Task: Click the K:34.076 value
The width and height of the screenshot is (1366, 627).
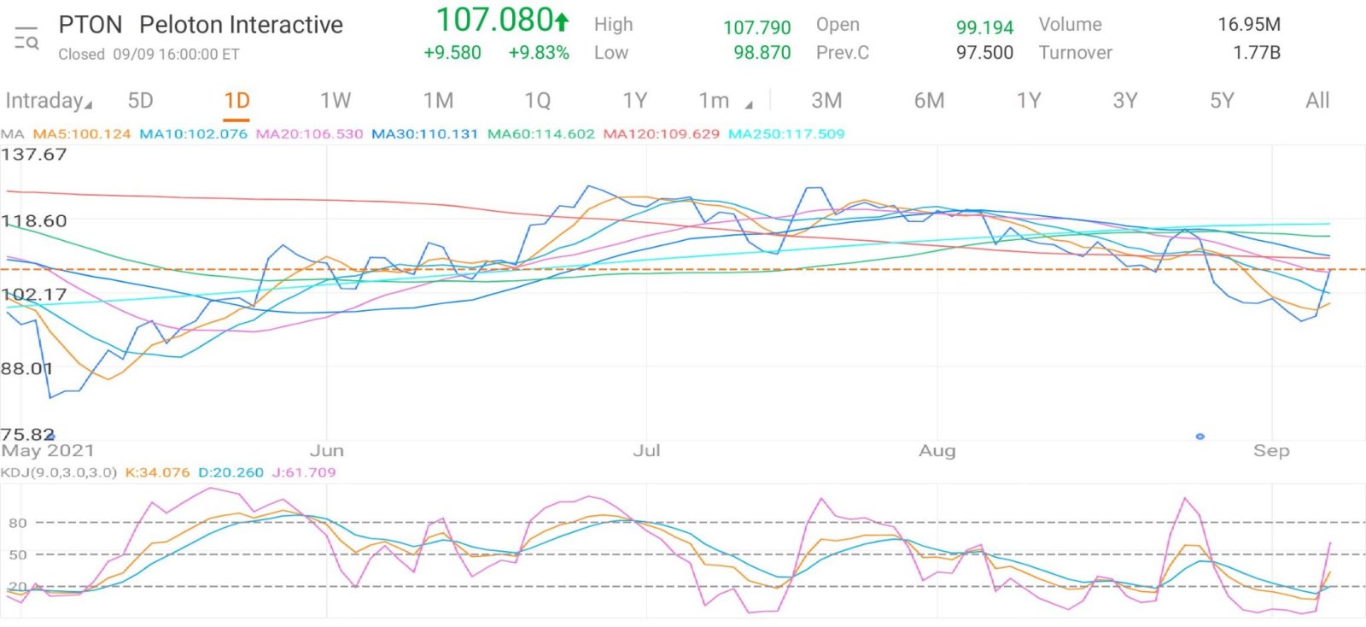Action: [157, 472]
